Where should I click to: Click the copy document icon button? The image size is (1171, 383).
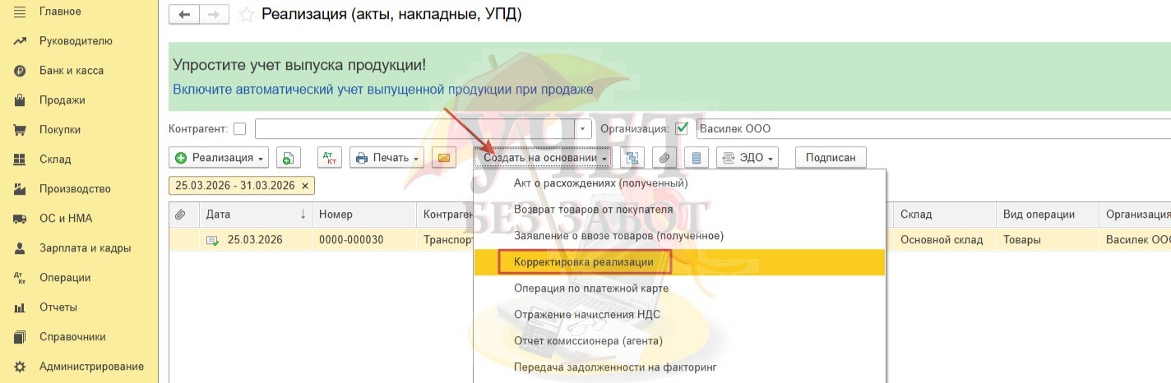pos(289,158)
